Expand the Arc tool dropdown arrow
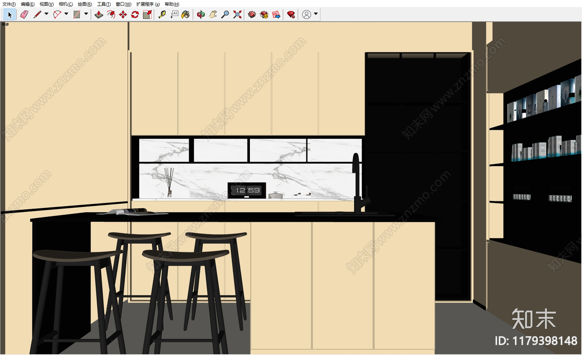Viewport: 582px width, 355px height. click(66, 14)
